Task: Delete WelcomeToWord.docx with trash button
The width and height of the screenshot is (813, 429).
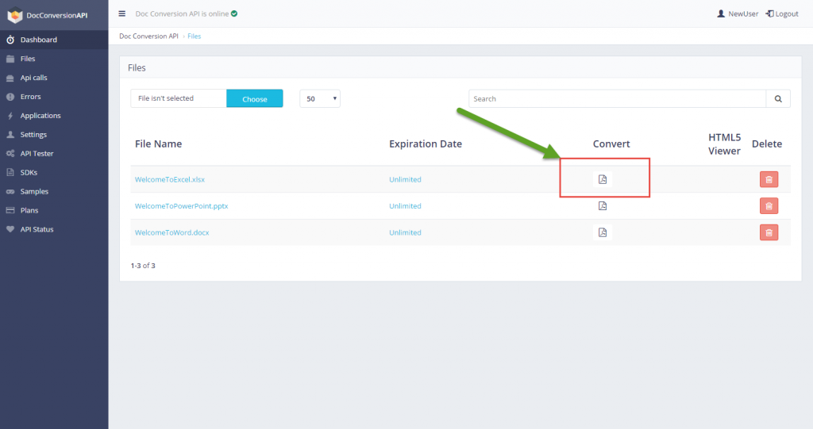Action: pyautogui.click(x=769, y=232)
